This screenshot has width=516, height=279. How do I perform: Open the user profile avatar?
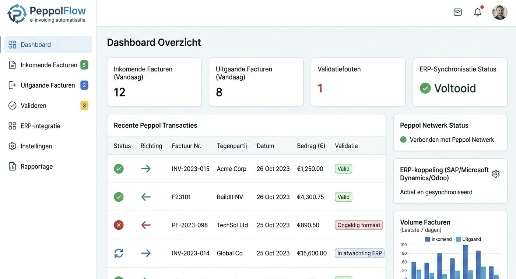(500, 12)
